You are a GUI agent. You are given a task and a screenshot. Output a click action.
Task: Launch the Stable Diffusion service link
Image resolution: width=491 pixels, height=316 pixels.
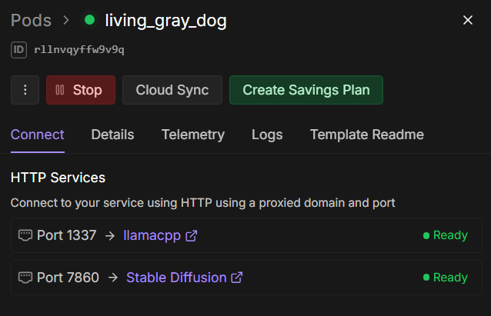pos(176,278)
